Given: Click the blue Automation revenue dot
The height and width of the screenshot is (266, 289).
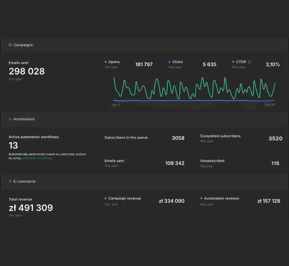Looking at the screenshot, I should pyautogui.click(x=201, y=198).
